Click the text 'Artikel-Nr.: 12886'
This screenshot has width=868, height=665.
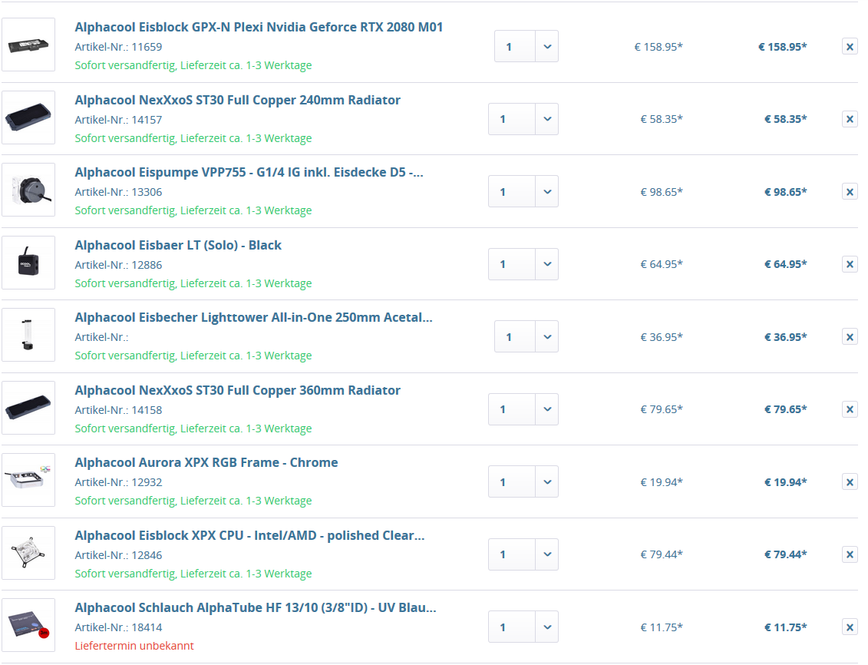tap(118, 265)
